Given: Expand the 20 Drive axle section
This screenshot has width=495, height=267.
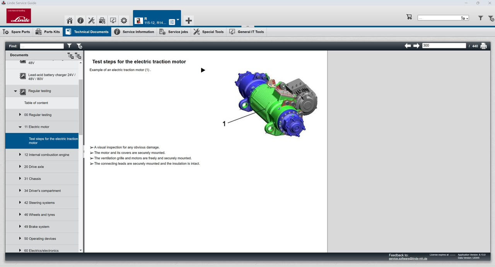Looking at the screenshot, I should (20, 167).
